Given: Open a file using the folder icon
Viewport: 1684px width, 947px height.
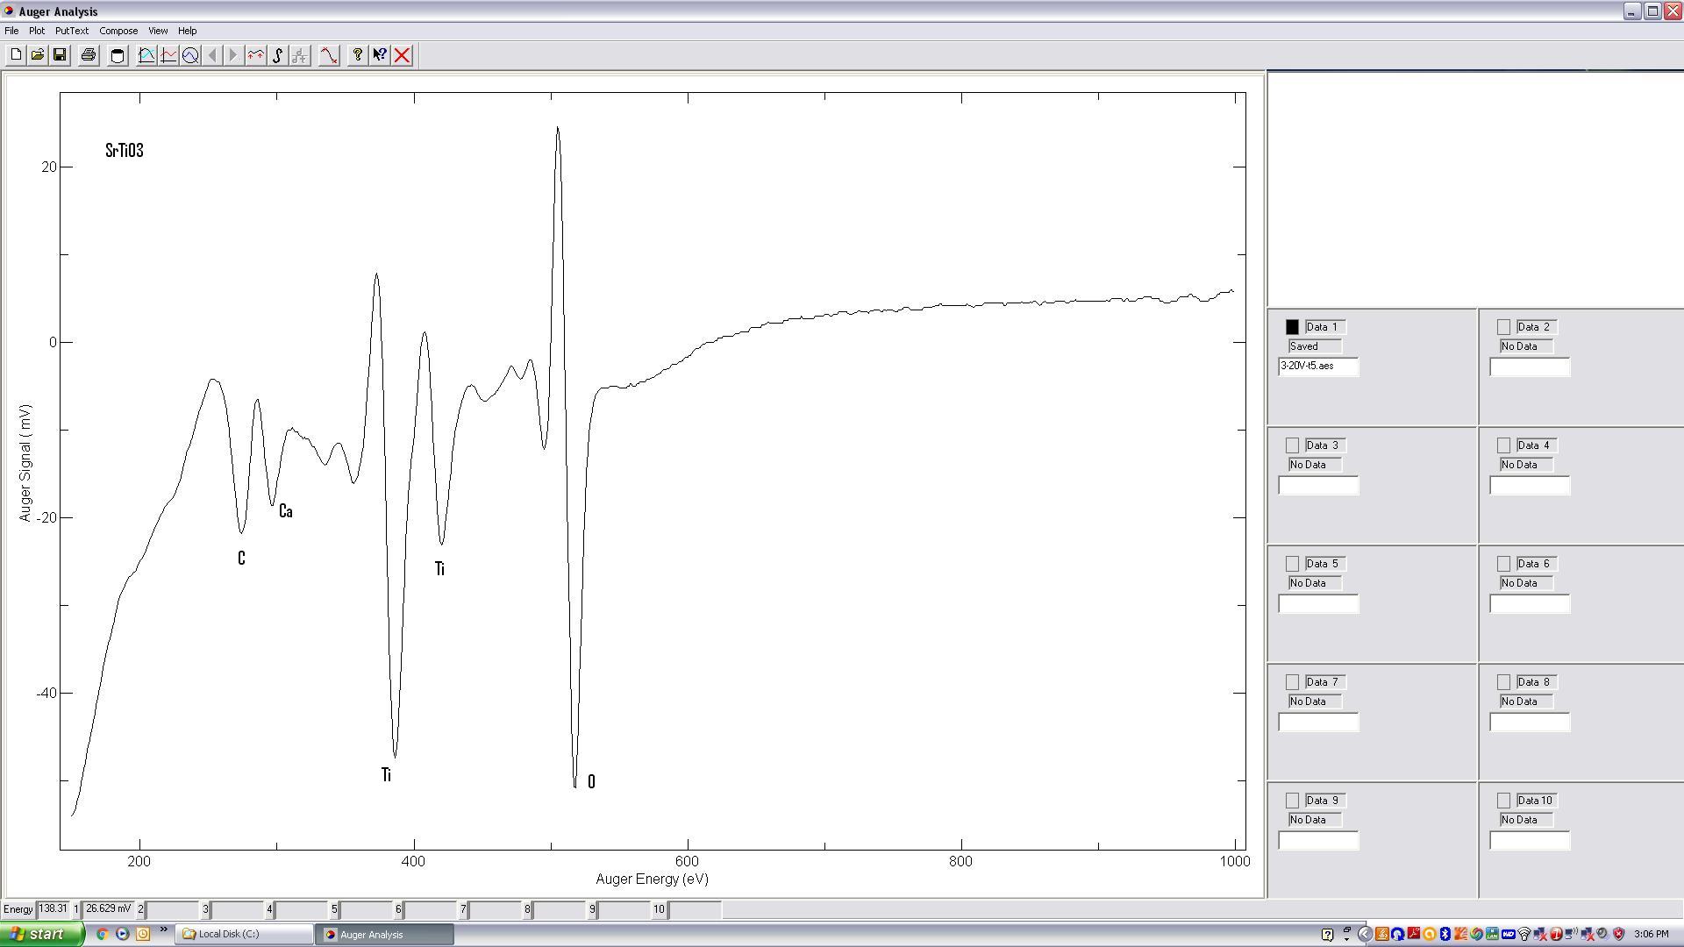Looking at the screenshot, I should [x=38, y=55].
